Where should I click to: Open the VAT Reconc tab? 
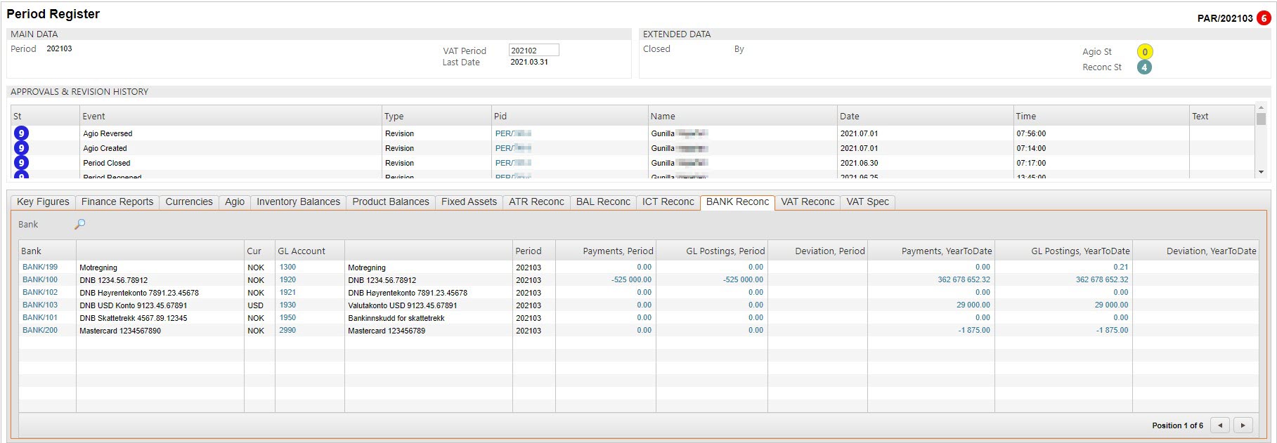point(808,202)
